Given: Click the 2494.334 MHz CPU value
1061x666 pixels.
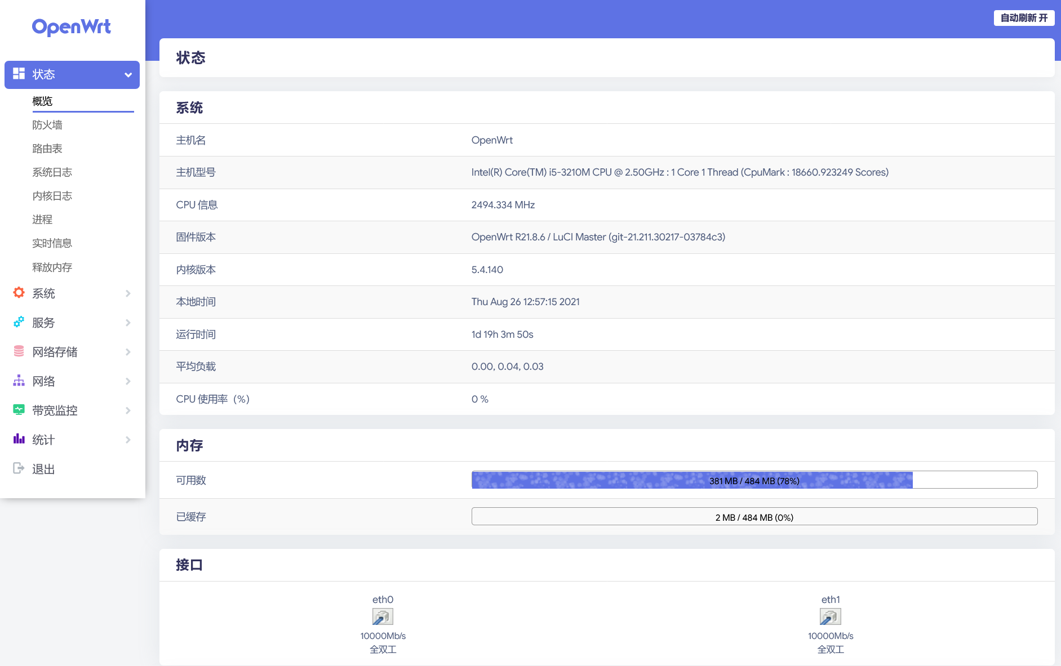Looking at the screenshot, I should coord(503,205).
